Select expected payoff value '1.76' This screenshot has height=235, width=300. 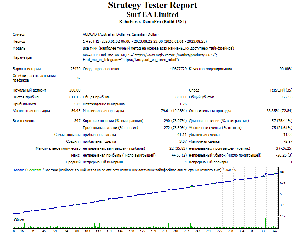pos(183,104)
